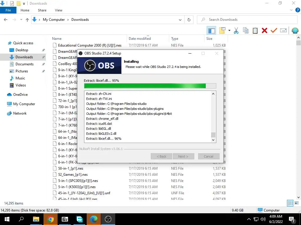
Task: Open the dropdown beside new folder icon
Action: click(x=229, y=30)
